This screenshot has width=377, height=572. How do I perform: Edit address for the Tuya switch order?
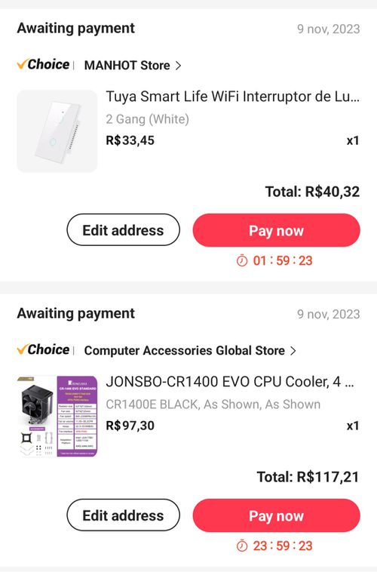[x=123, y=230]
